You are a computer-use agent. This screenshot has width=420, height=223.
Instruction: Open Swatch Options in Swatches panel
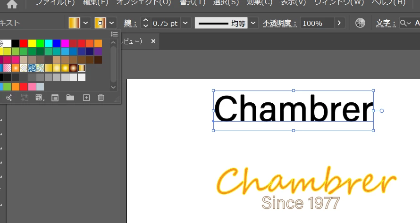click(55, 98)
